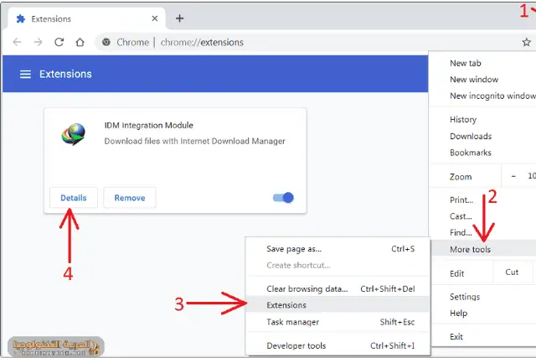This screenshot has height=358, width=536.
Task: Open History from Chrome menu
Action: pos(463,119)
